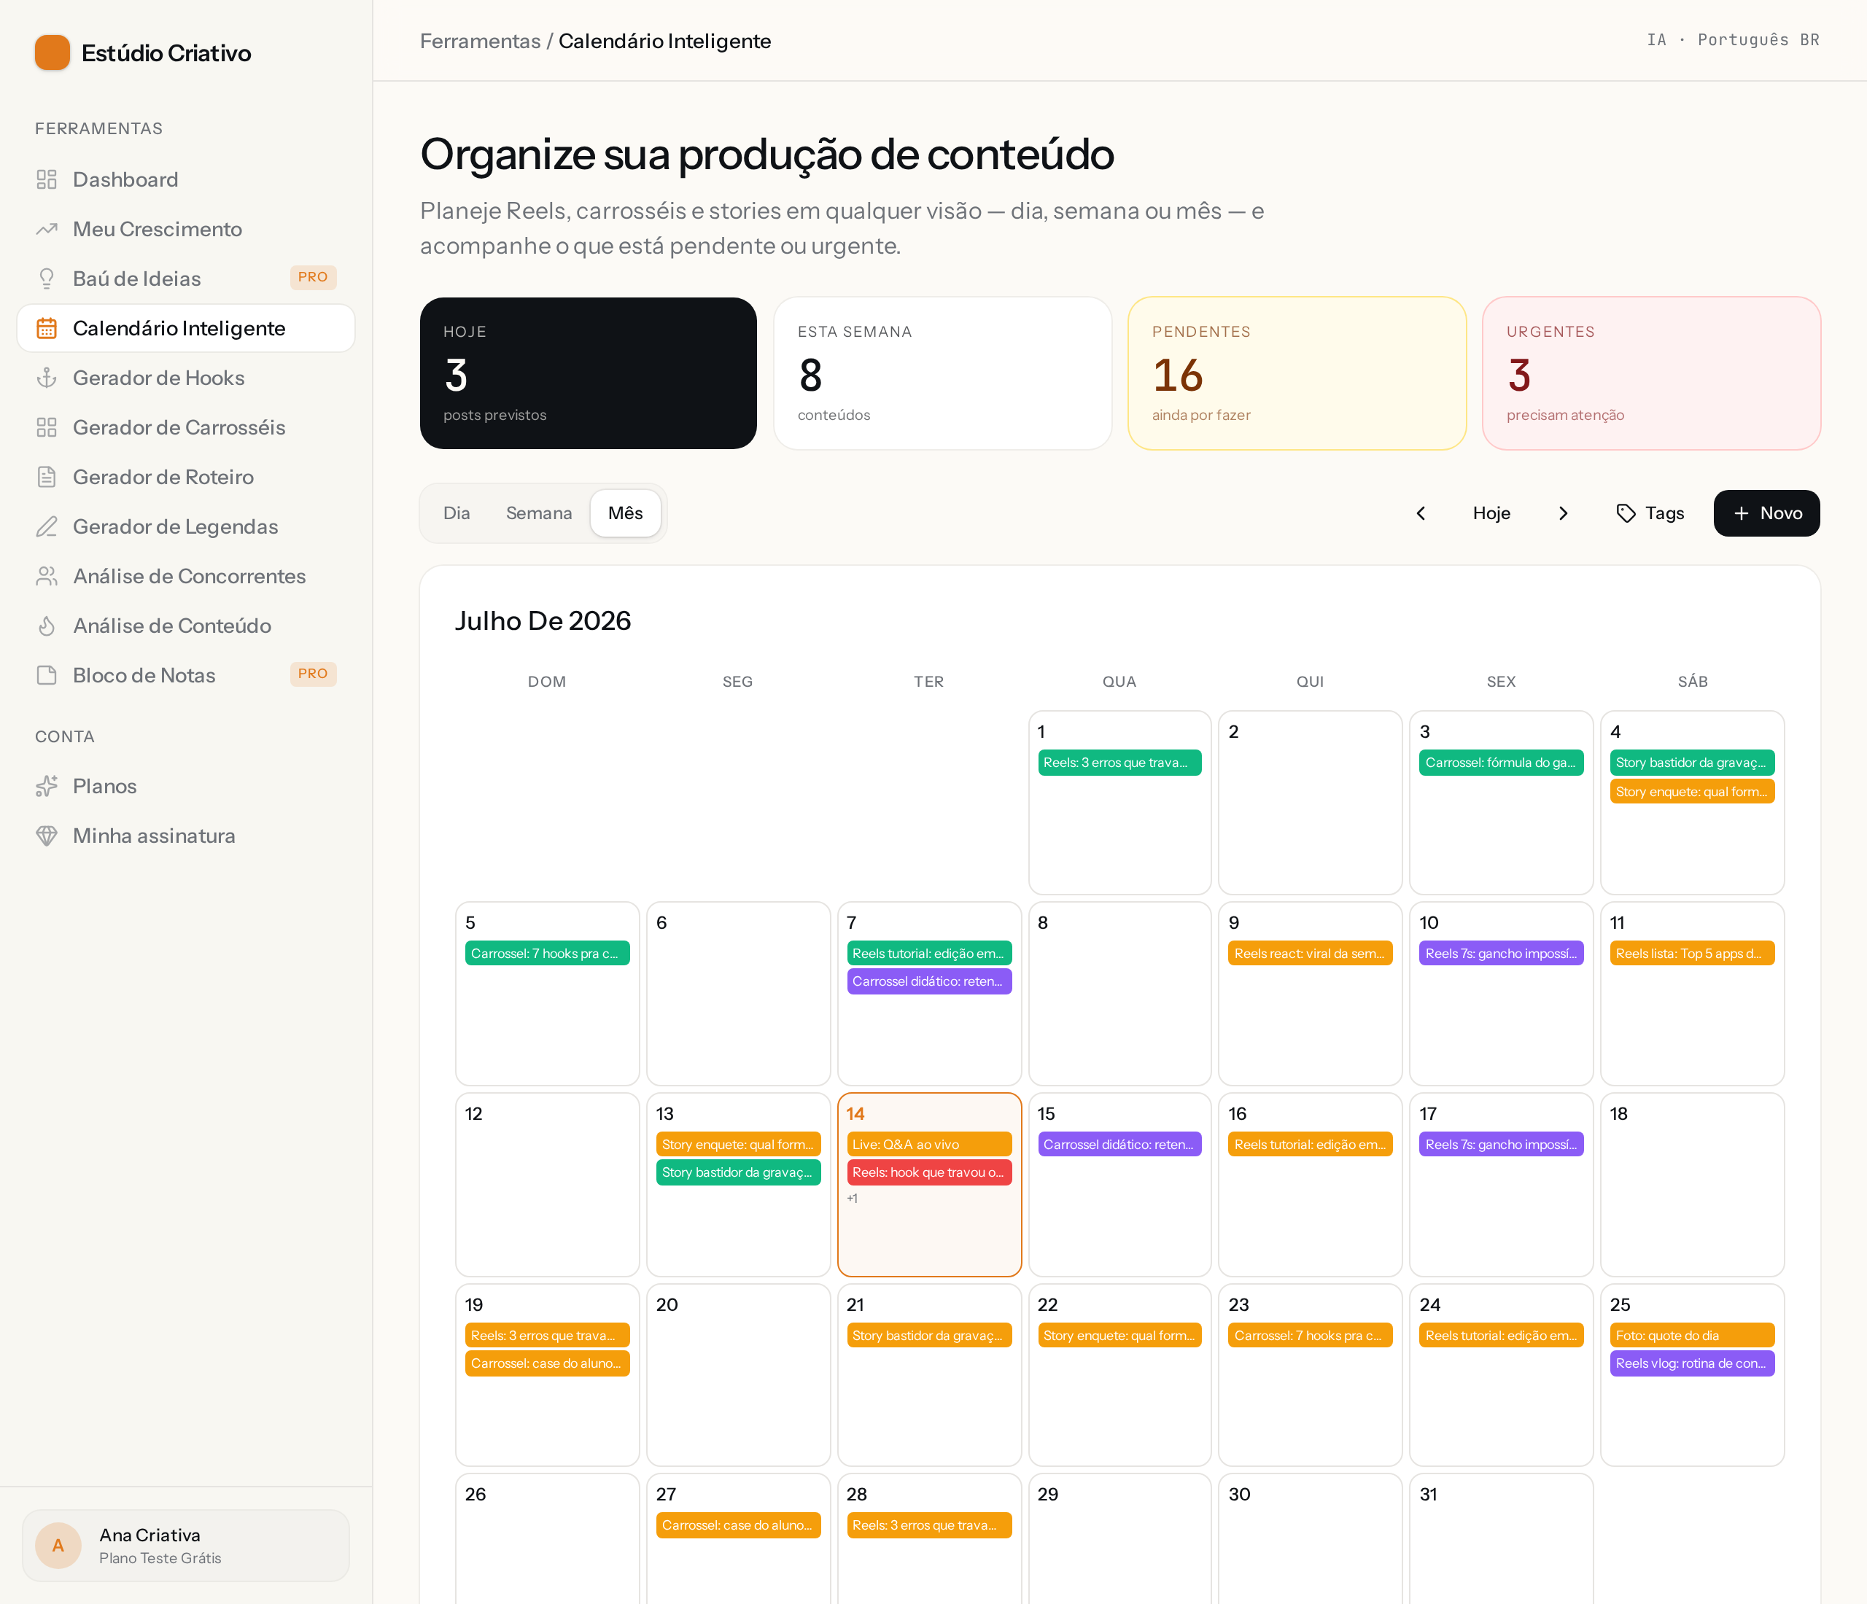Switch to Semana view tab
Image resolution: width=1867 pixels, height=1604 pixels.
click(539, 513)
